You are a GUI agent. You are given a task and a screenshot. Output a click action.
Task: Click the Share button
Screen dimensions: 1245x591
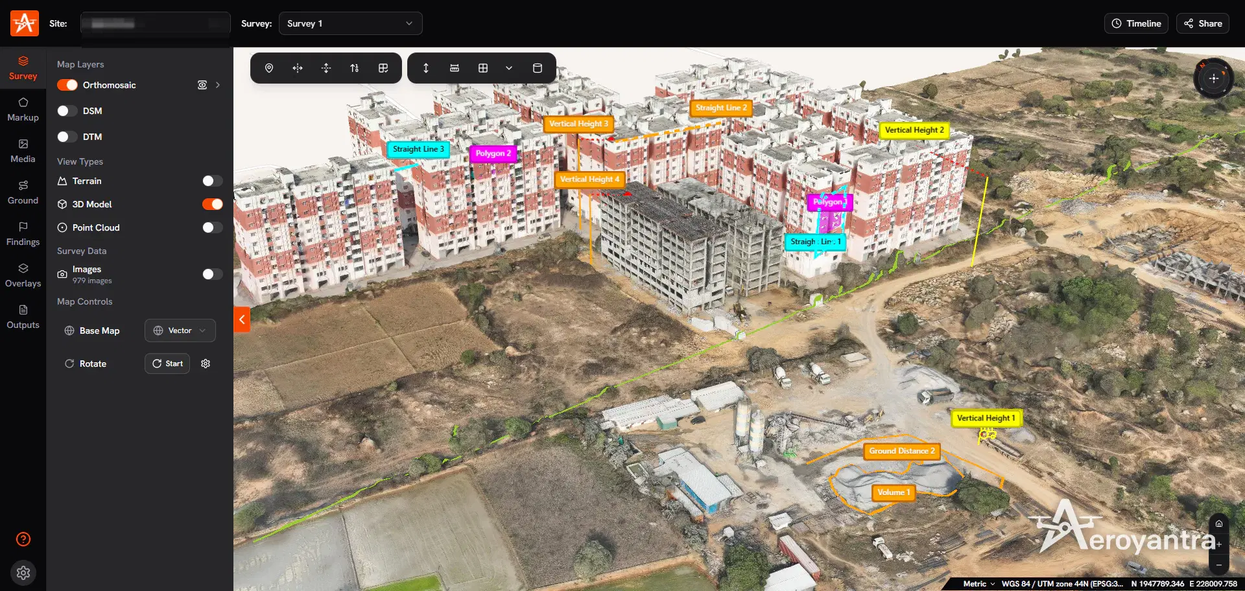point(1203,23)
